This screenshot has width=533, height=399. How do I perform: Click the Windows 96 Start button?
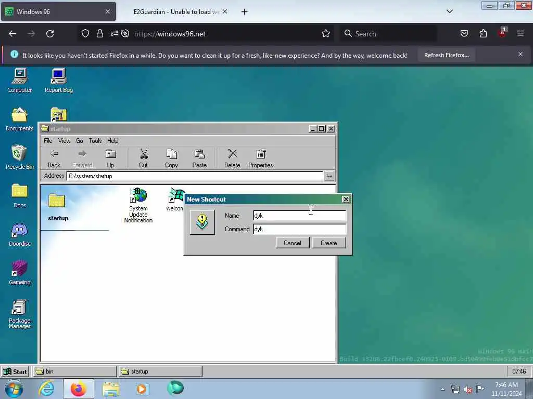15,371
